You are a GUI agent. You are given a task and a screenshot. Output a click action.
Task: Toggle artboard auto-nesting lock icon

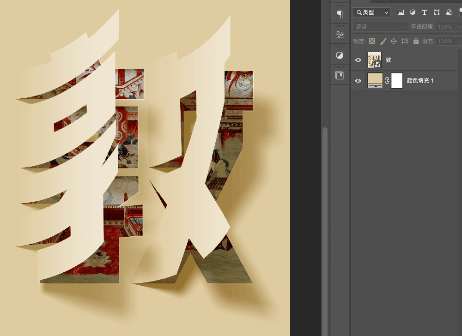coord(405,41)
